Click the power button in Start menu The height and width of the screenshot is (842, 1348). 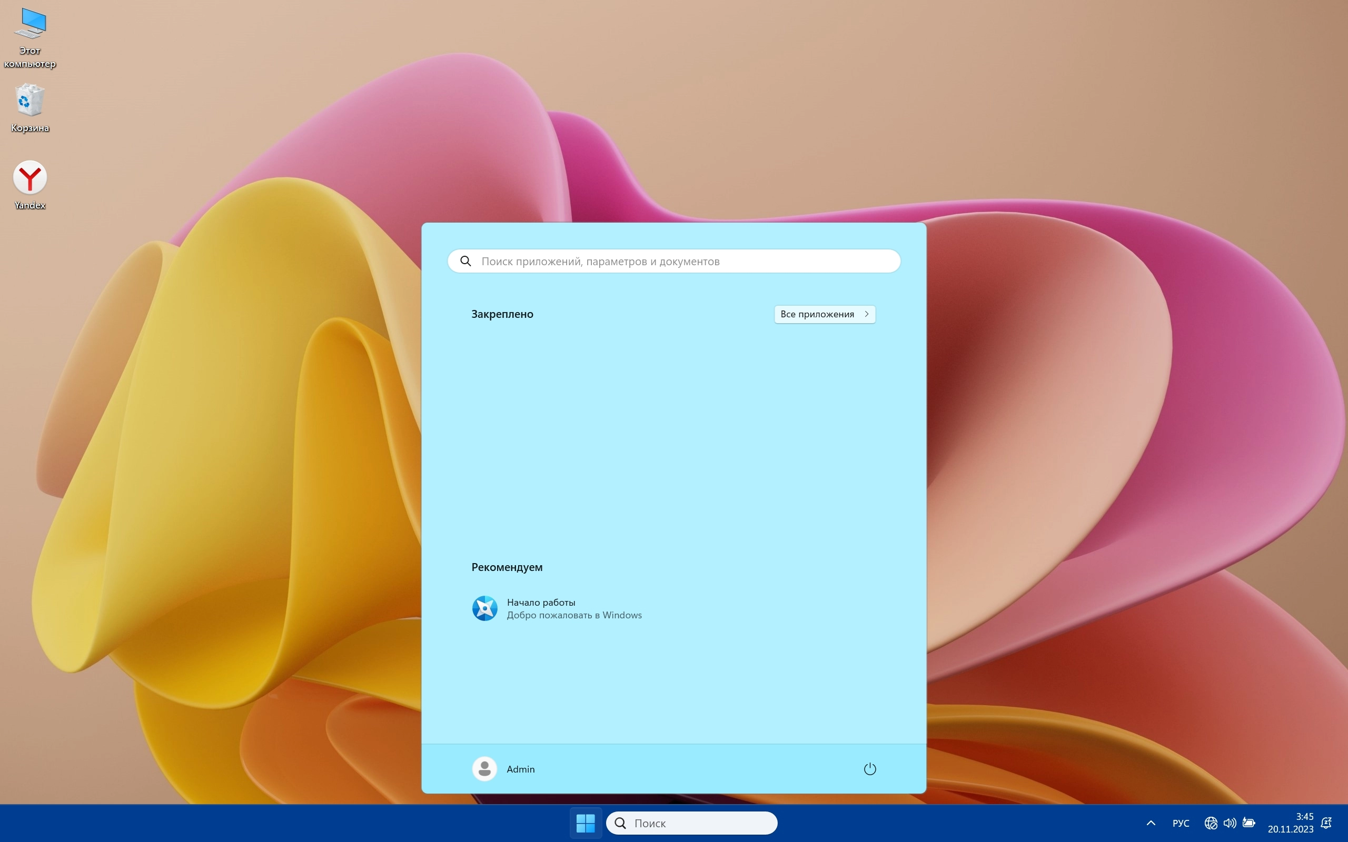point(869,769)
